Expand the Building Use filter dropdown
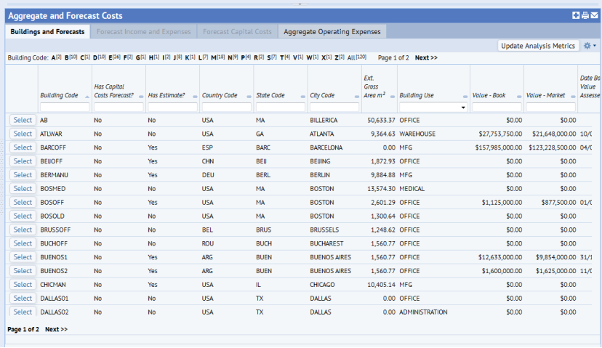Viewport: 602px width, 348px height. pyautogui.click(x=463, y=108)
